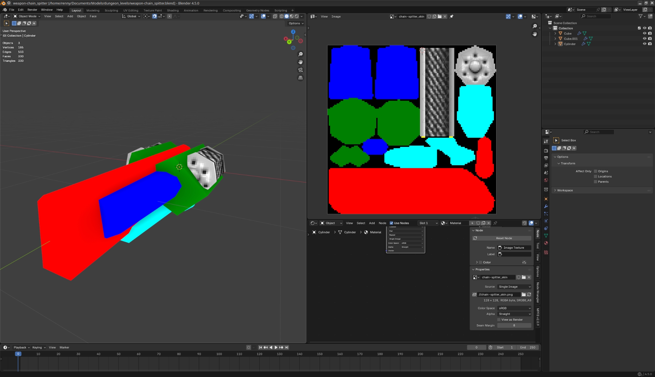
Task: Open Color Space sRGB dropdown
Action: (514, 308)
